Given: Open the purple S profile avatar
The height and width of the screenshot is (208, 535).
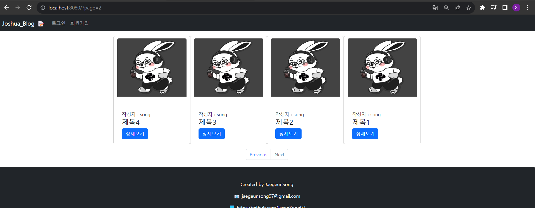Looking at the screenshot, I should [516, 8].
